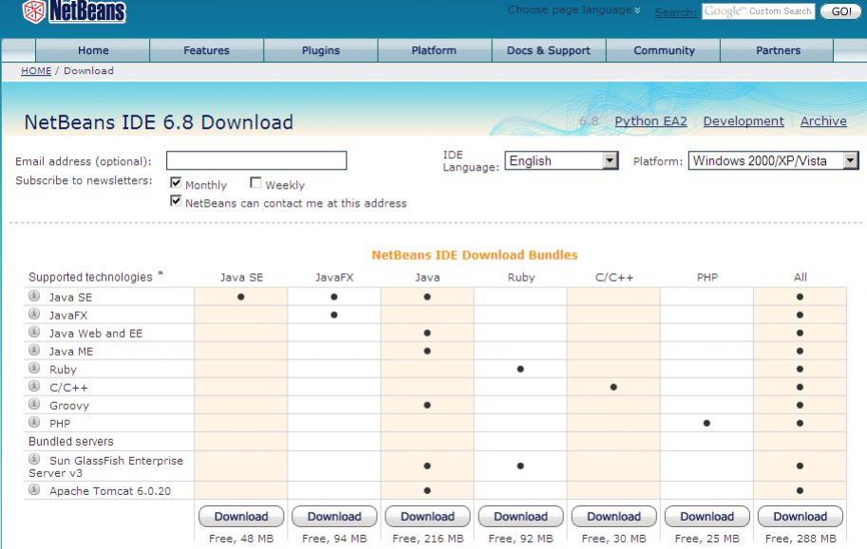
Task: Click the email address input field
Action: pos(256,161)
